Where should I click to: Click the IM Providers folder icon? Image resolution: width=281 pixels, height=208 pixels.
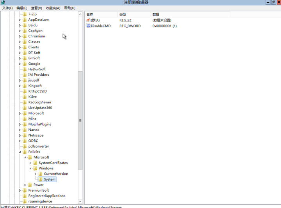point(25,75)
